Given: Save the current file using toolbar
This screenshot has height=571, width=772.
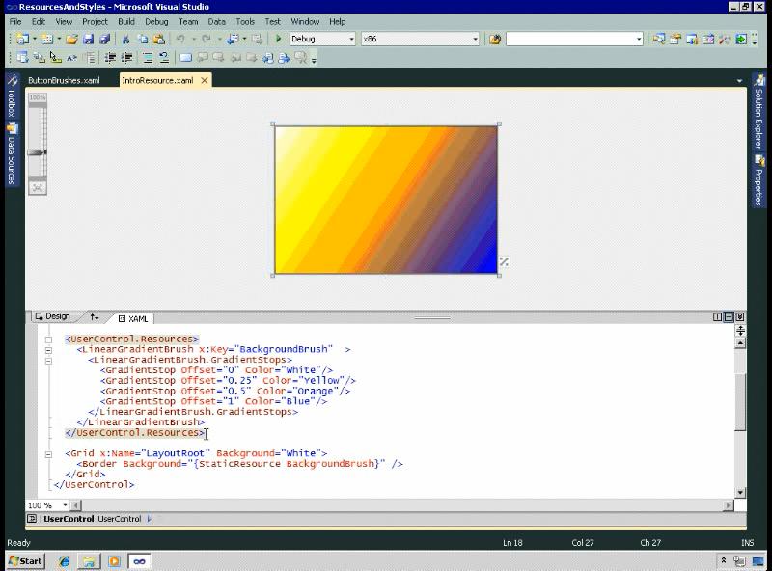Looking at the screenshot, I should click(88, 39).
